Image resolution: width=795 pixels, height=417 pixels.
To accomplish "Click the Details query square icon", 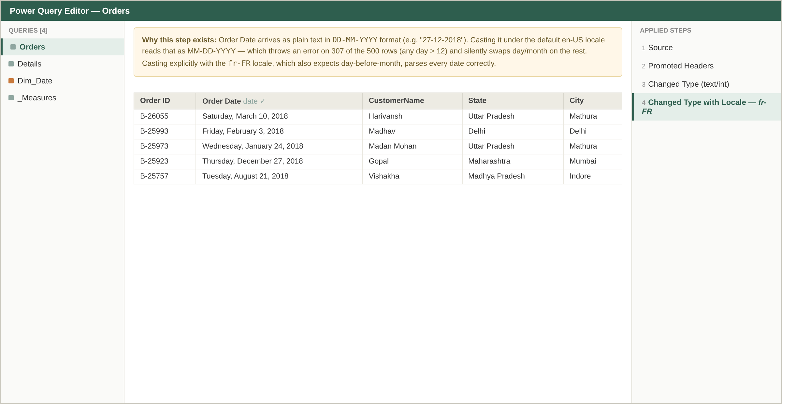I will [11, 64].
